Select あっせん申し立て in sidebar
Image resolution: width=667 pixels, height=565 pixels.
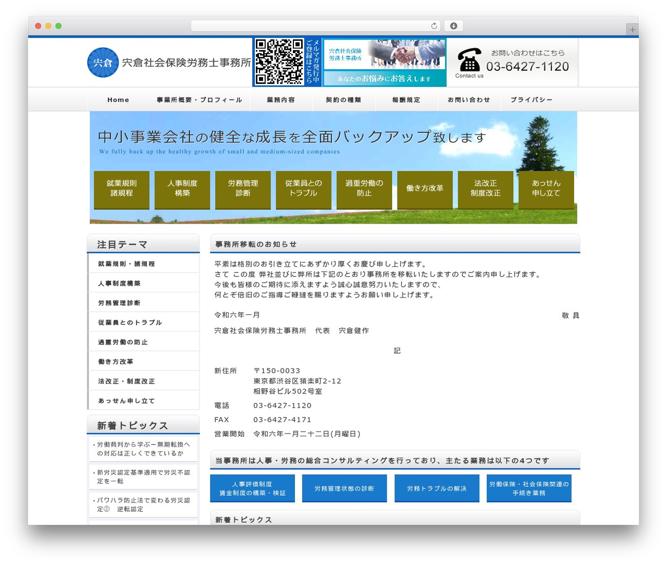click(143, 400)
